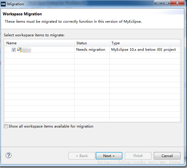The width and height of the screenshot is (187, 168).
Task: Click the disabled < Back button
Action: 82,156
